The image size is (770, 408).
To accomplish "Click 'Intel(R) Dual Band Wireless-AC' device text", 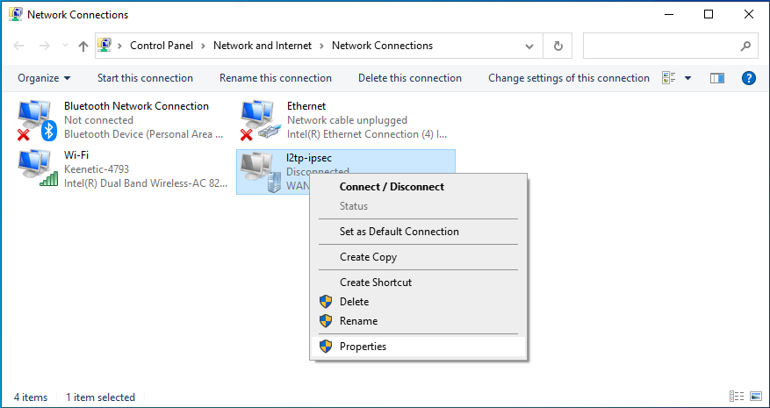I will click(146, 183).
